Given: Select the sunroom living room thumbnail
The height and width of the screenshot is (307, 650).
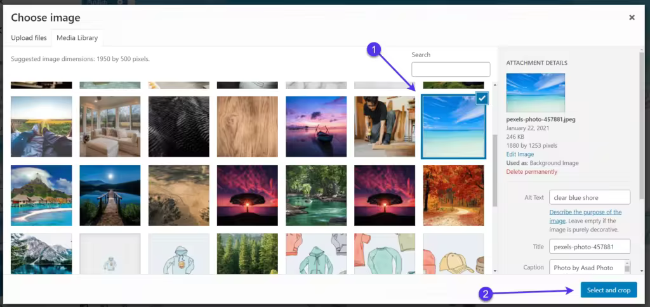Looking at the screenshot, I should (110, 126).
